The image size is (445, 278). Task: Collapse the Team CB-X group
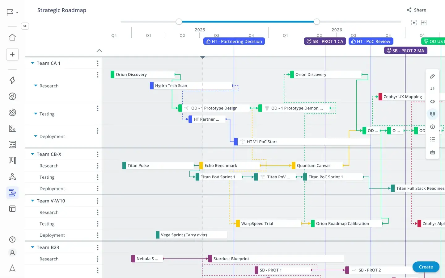coord(32,154)
